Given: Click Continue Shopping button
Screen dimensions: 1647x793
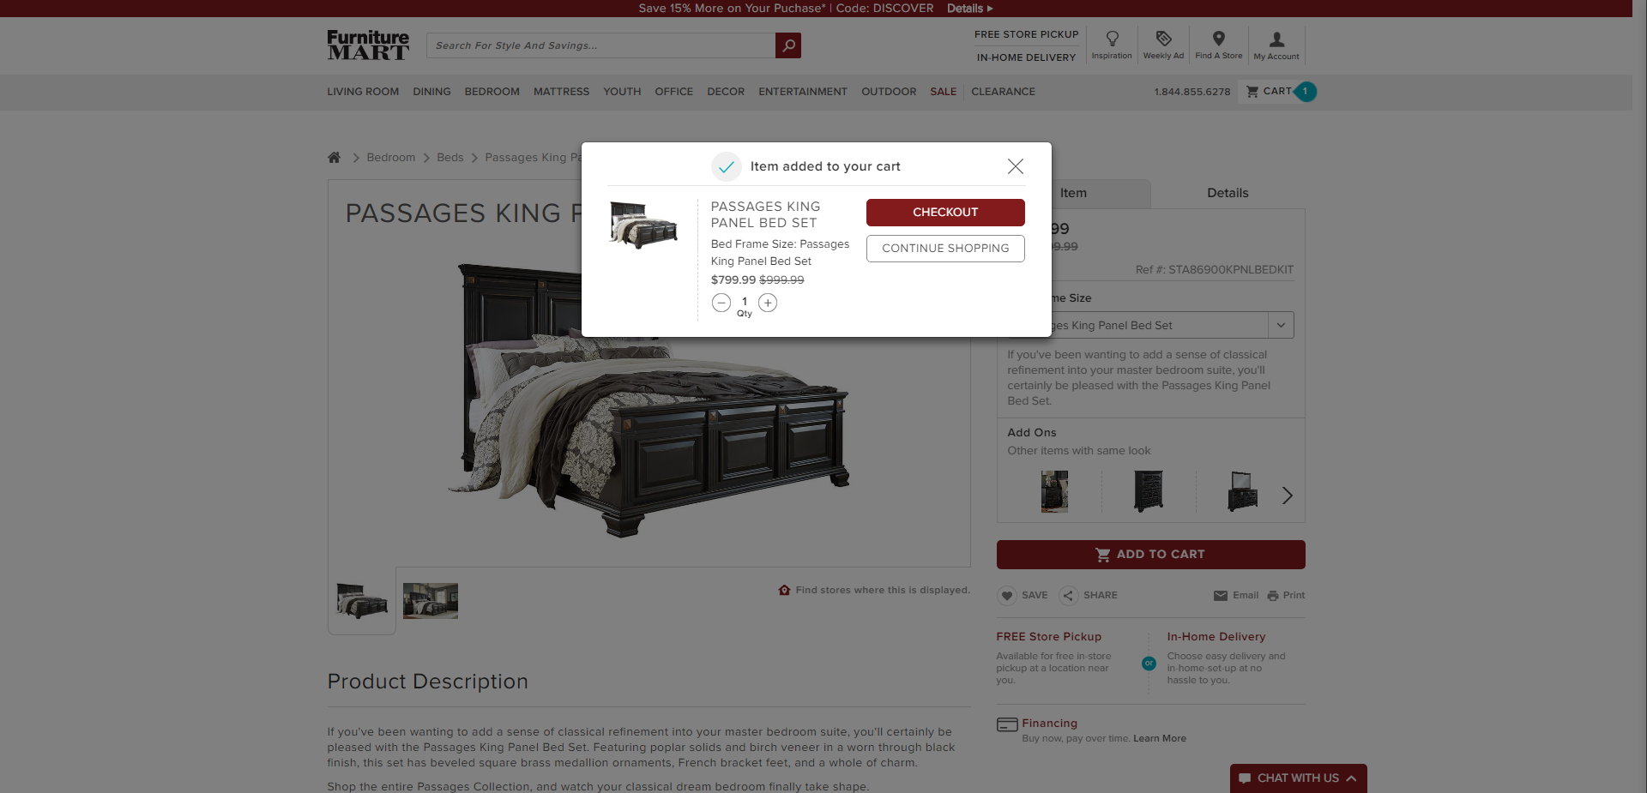Looking at the screenshot, I should [945, 249].
